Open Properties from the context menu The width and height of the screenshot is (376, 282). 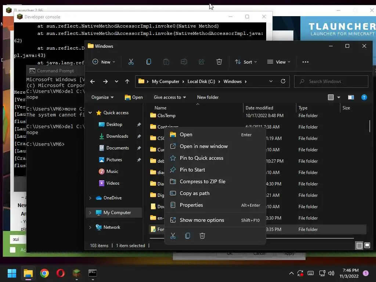(x=215, y=205)
